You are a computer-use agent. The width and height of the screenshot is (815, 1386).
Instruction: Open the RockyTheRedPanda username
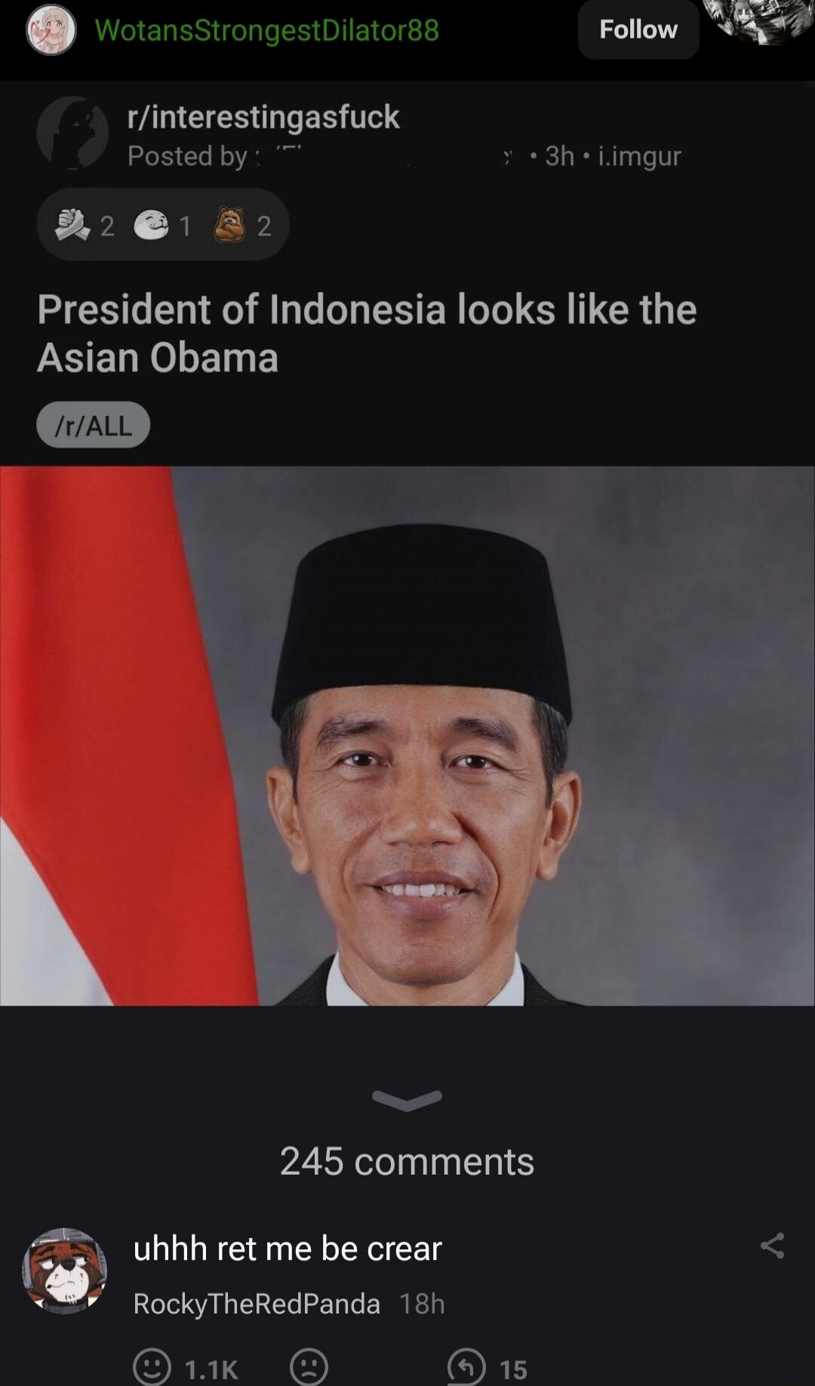(257, 1304)
